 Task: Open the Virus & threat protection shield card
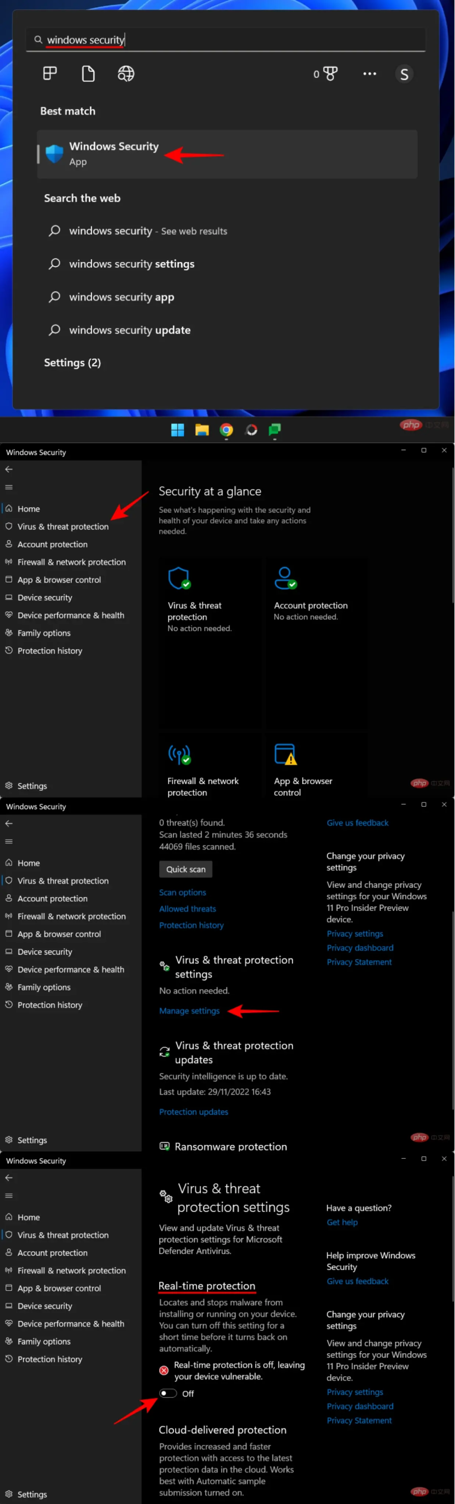(210, 642)
